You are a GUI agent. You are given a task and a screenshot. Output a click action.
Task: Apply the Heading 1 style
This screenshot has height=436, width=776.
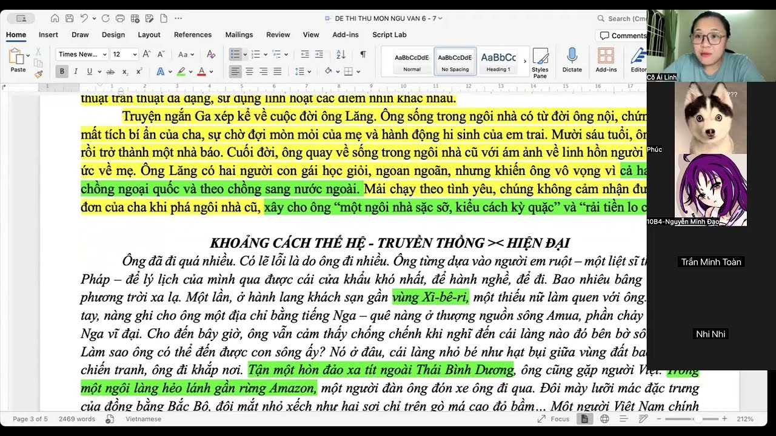(498, 62)
